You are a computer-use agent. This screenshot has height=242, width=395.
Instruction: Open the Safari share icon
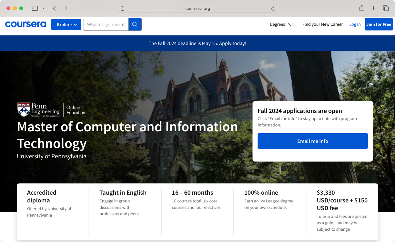pos(362,8)
